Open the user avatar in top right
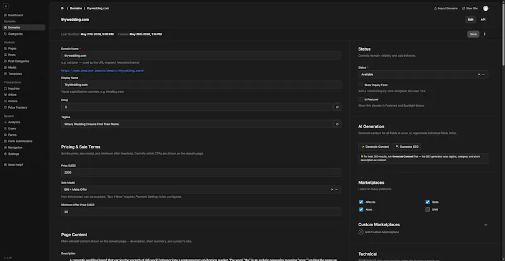 (x=485, y=8)
